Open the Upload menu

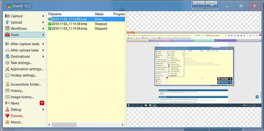click(25, 22)
